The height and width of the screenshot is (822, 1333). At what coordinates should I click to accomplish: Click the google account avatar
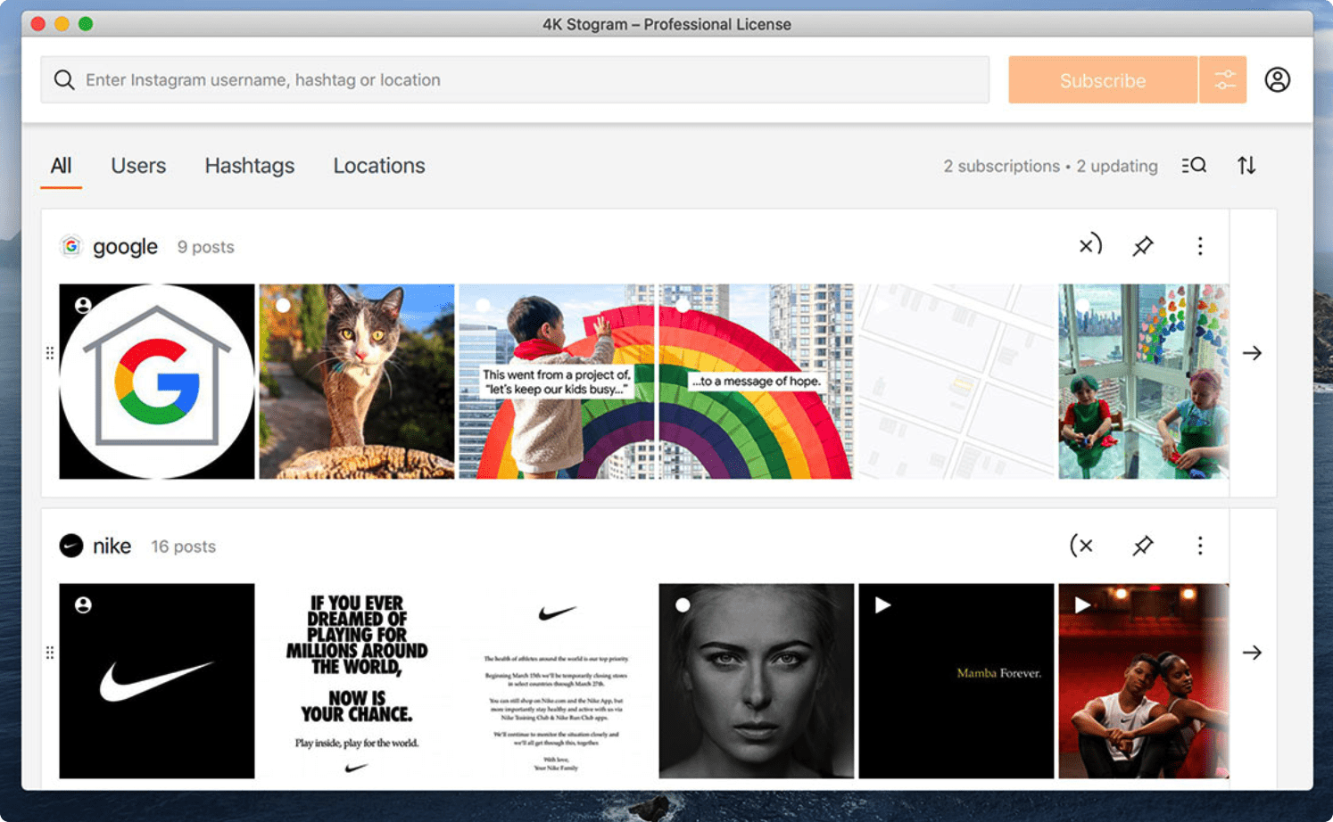click(70, 246)
